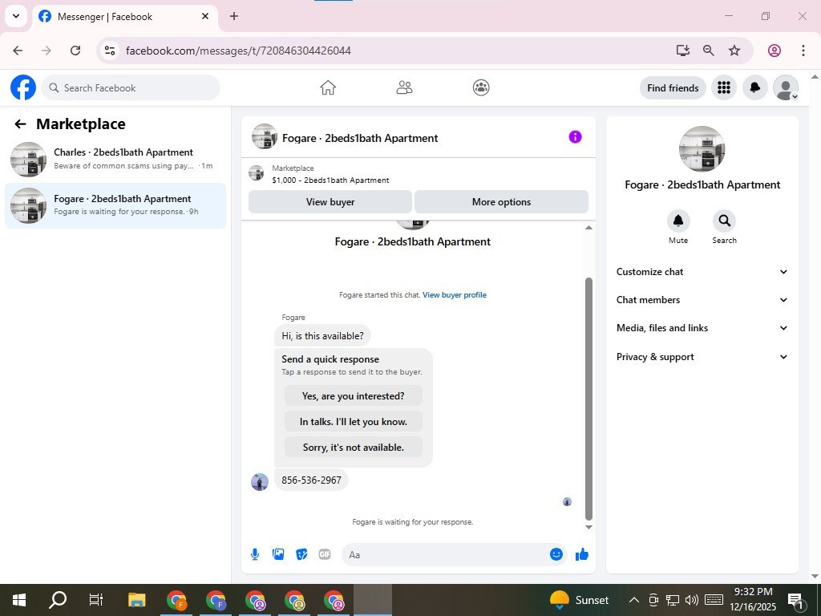The image size is (821, 616).
Task: Bookmark this page star icon
Action: [x=734, y=51]
